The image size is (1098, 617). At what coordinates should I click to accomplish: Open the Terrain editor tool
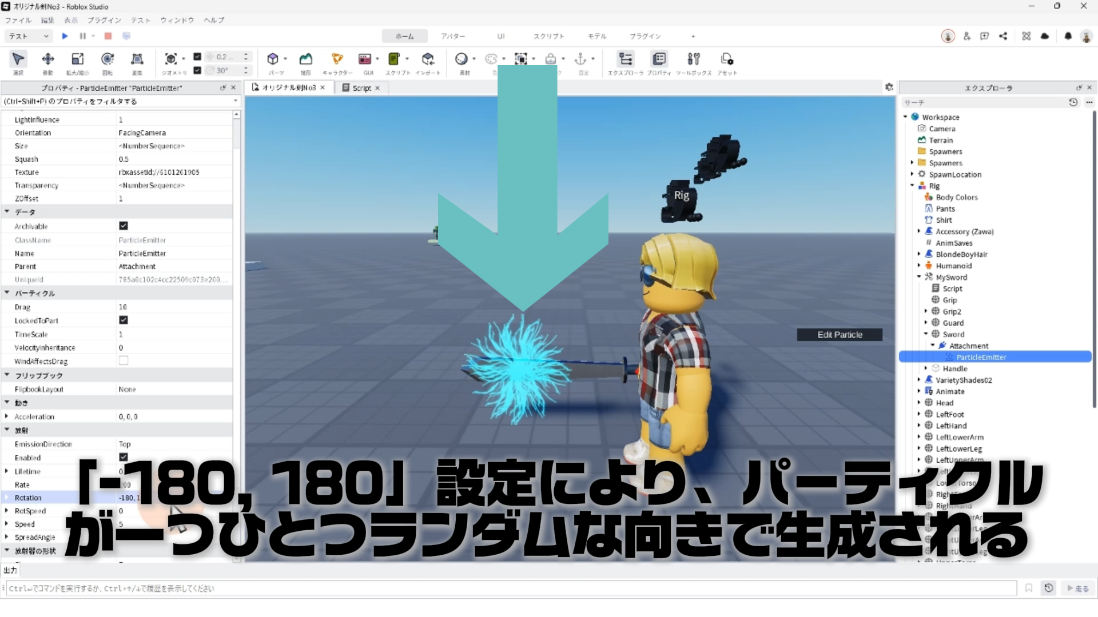[x=306, y=59]
